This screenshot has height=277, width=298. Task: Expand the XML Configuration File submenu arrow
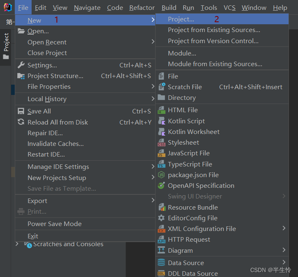click(x=284, y=228)
